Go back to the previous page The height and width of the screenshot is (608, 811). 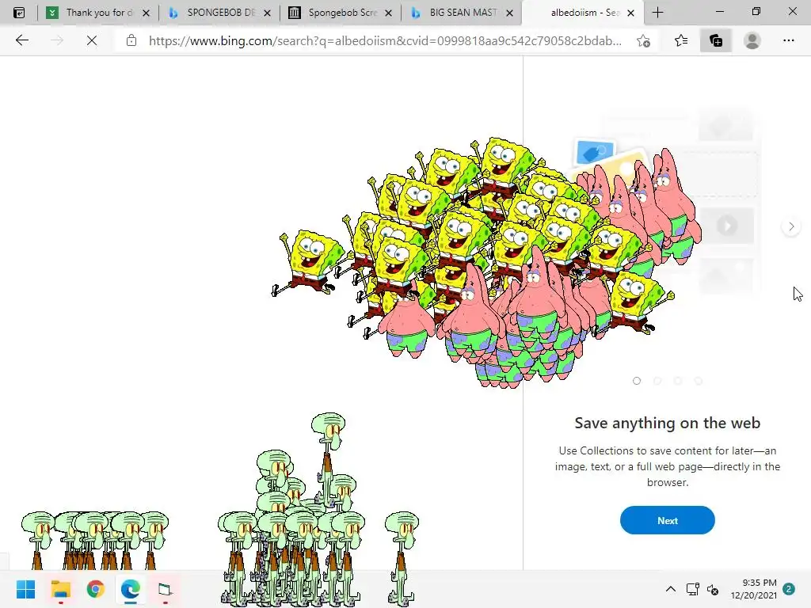coord(21,40)
